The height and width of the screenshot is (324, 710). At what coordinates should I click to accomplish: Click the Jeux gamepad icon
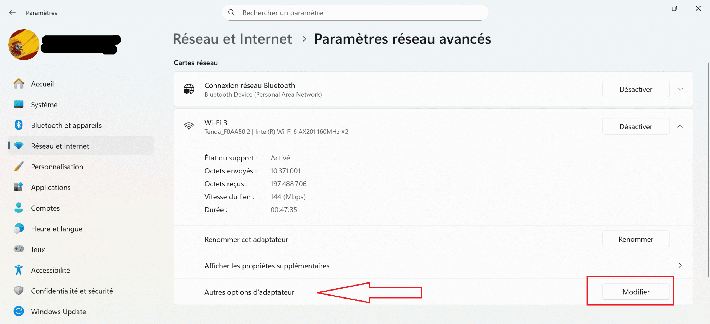pyautogui.click(x=19, y=249)
